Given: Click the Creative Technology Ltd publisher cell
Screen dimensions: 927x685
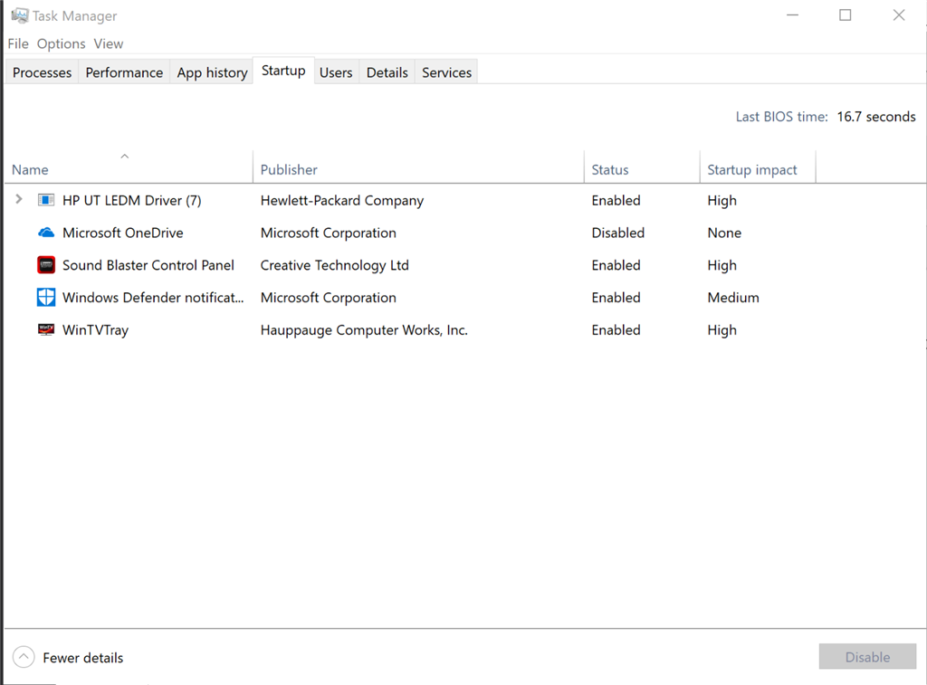Looking at the screenshot, I should (335, 265).
